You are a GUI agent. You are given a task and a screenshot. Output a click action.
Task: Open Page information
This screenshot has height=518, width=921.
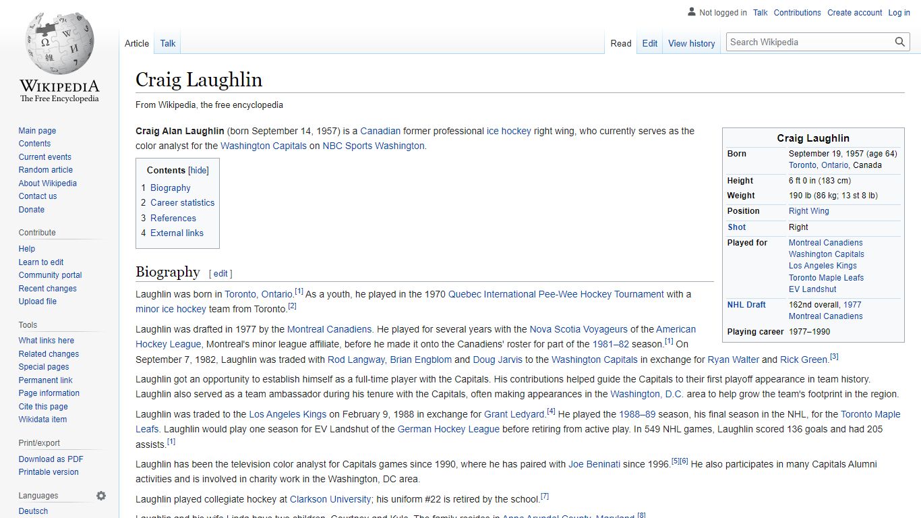(x=49, y=393)
